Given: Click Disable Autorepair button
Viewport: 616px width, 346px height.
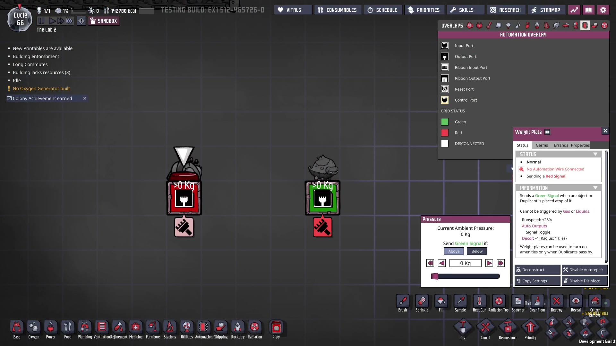Looking at the screenshot, I should click(584, 270).
